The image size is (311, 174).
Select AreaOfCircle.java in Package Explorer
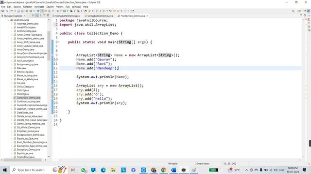tap(26, 27)
